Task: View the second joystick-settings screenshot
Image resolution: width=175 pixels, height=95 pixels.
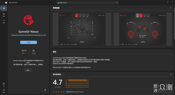Action: tap(143, 29)
